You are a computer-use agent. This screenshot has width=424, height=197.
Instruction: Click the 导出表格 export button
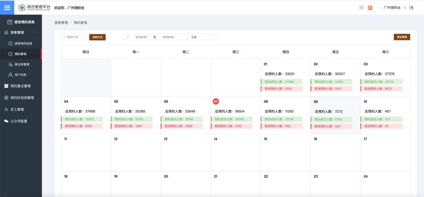pyautogui.click(x=402, y=37)
